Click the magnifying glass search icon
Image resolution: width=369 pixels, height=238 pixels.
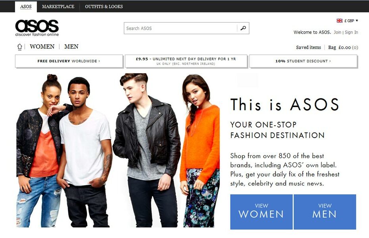(243, 28)
